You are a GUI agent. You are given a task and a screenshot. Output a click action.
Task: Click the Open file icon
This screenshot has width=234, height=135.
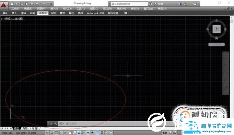pos(17,4)
